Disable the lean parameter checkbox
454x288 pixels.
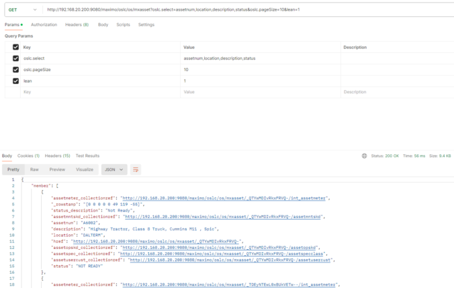click(15, 81)
